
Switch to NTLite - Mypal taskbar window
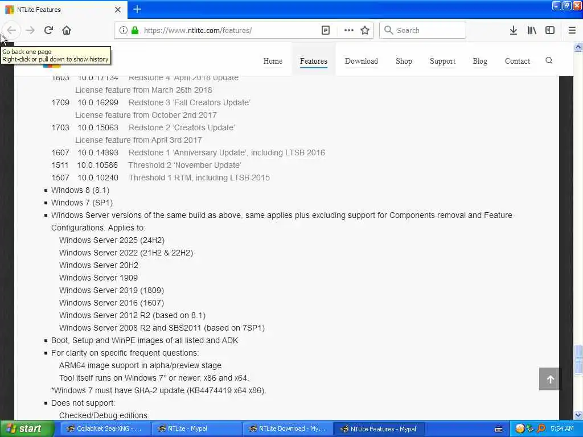tap(196, 428)
